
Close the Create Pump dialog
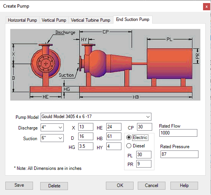(206, 6)
